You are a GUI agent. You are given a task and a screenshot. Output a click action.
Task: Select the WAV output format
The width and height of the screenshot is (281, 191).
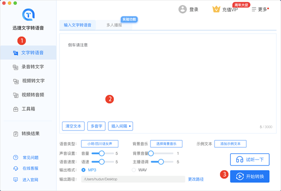[134, 170]
